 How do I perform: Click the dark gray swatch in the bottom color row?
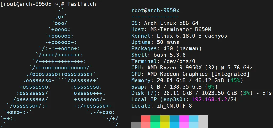136,125
